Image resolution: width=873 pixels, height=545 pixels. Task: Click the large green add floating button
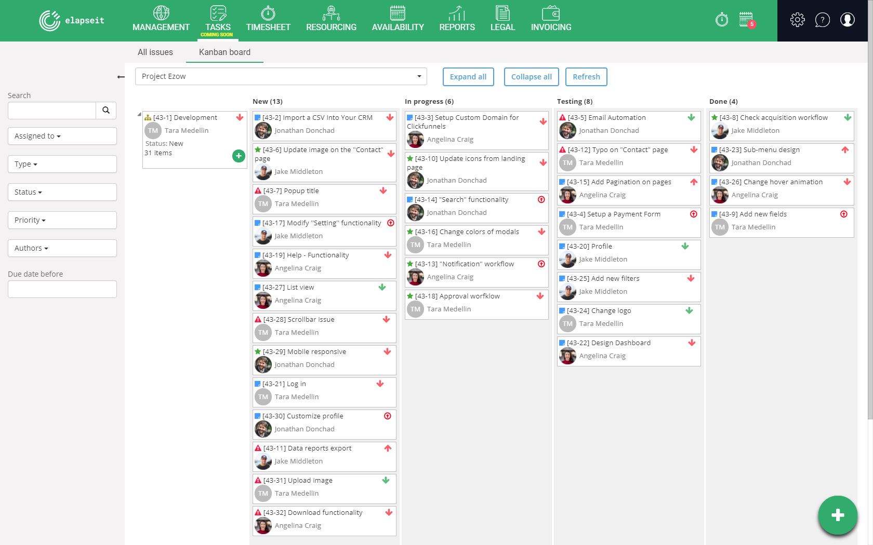[x=837, y=515]
